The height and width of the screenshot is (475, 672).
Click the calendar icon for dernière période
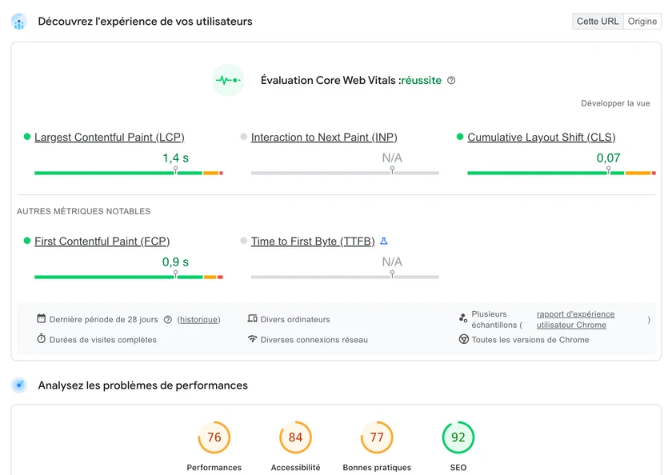pos(42,319)
